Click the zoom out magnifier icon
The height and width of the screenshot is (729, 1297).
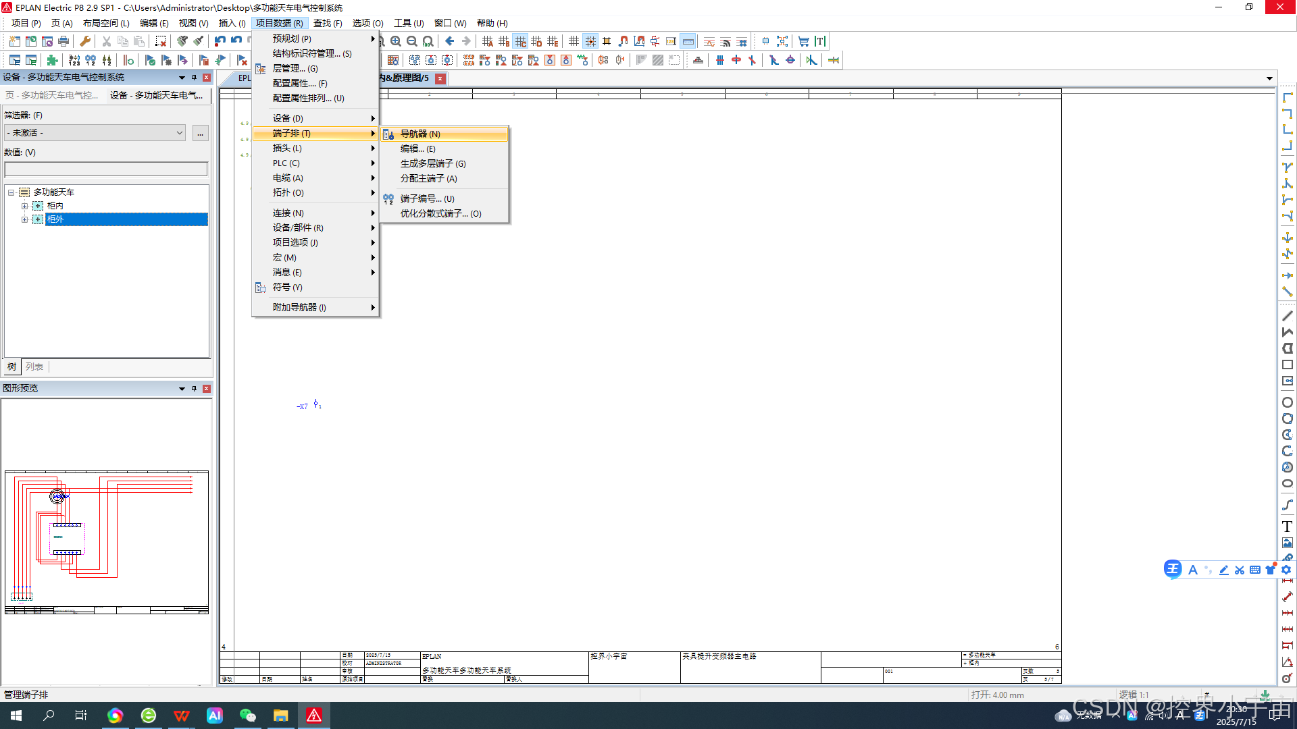[412, 41]
